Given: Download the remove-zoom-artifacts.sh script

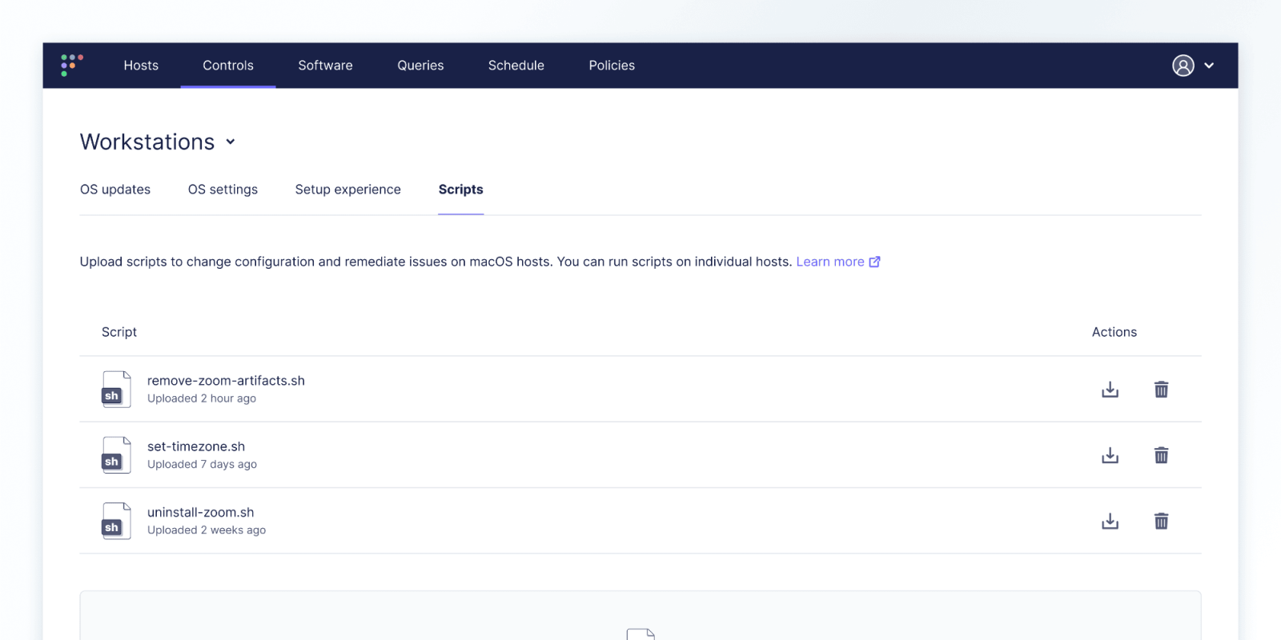Looking at the screenshot, I should (x=1110, y=390).
